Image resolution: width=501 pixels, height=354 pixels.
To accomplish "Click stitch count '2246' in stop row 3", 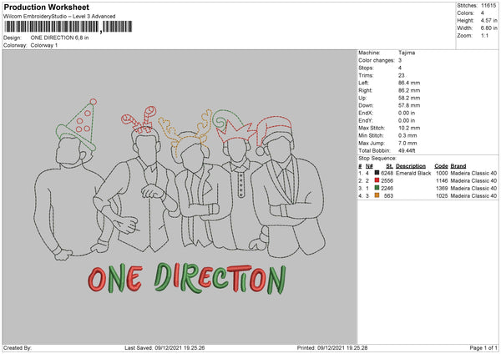I will coord(387,188).
